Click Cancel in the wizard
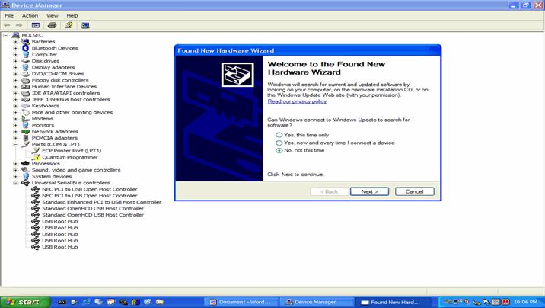545x308 pixels. pyautogui.click(x=415, y=191)
